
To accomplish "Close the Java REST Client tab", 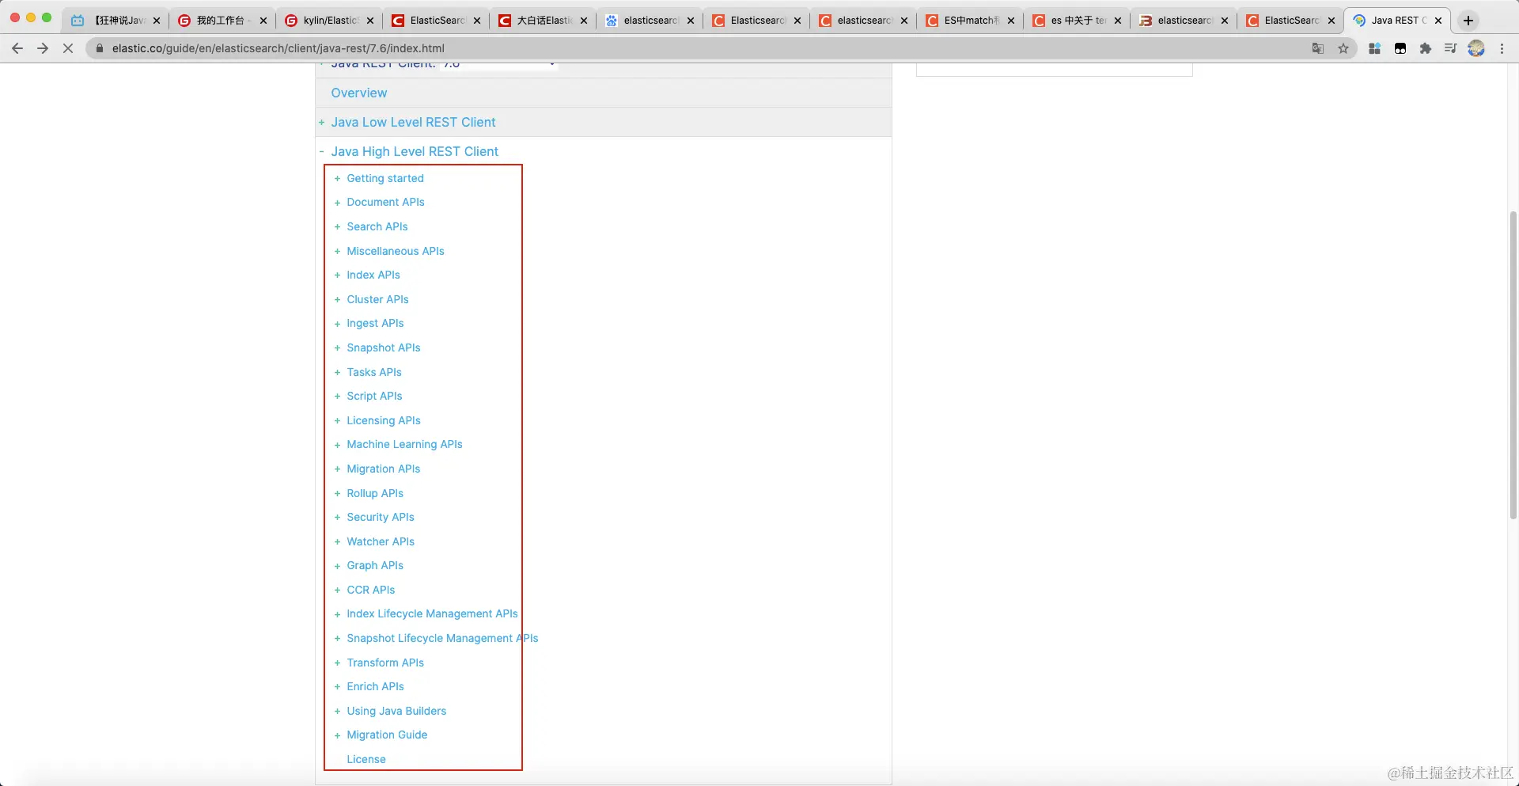I will tap(1438, 21).
